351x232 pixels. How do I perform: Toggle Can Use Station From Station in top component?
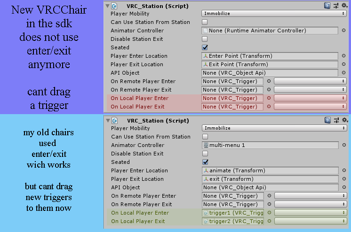205,22
